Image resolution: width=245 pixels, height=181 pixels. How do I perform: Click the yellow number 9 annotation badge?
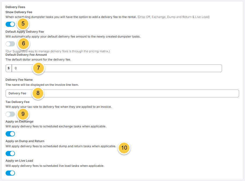click(23, 114)
